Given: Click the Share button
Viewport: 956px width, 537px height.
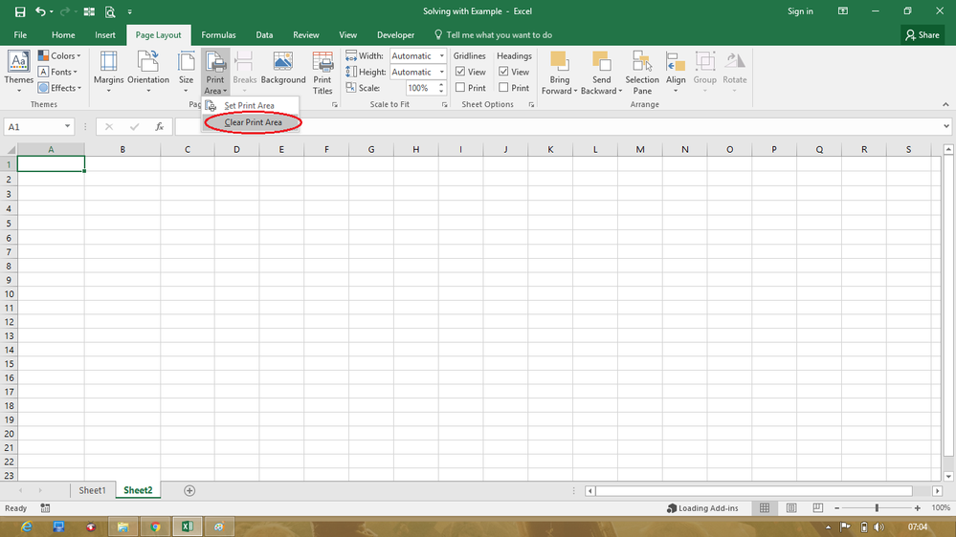Looking at the screenshot, I should pos(923,34).
